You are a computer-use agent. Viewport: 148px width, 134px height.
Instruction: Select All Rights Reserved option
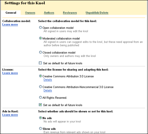tap(40, 97)
